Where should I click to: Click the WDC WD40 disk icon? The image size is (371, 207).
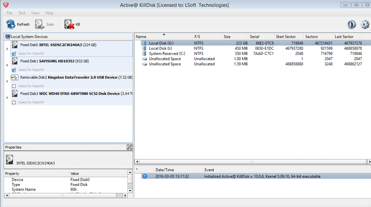15,94
